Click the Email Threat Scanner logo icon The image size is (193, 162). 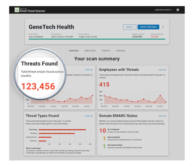point(17,10)
